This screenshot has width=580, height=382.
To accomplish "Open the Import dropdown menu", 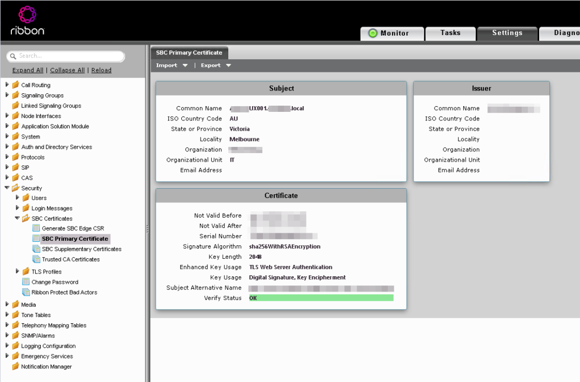I will tap(172, 66).
